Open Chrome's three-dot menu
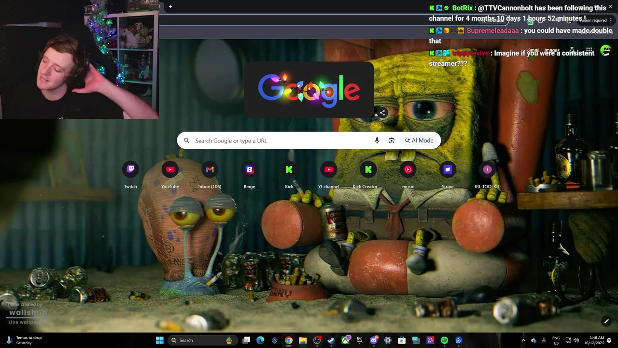The width and height of the screenshot is (618, 348). click(x=611, y=20)
